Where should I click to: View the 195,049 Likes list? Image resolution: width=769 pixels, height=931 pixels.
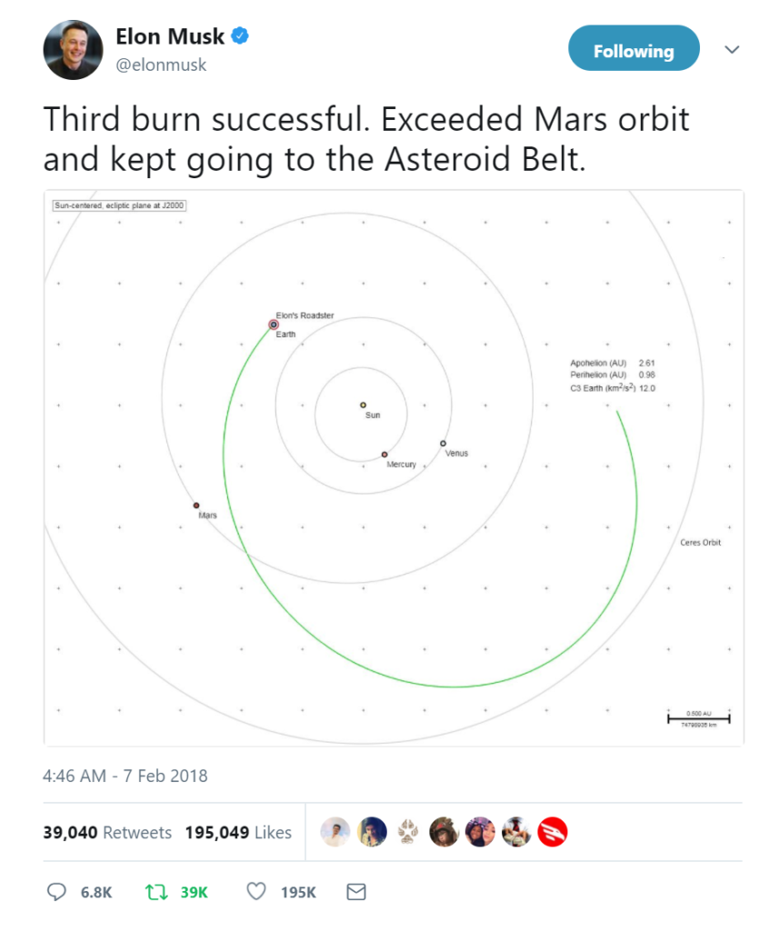pyautogui.click(x=238, y=833)
